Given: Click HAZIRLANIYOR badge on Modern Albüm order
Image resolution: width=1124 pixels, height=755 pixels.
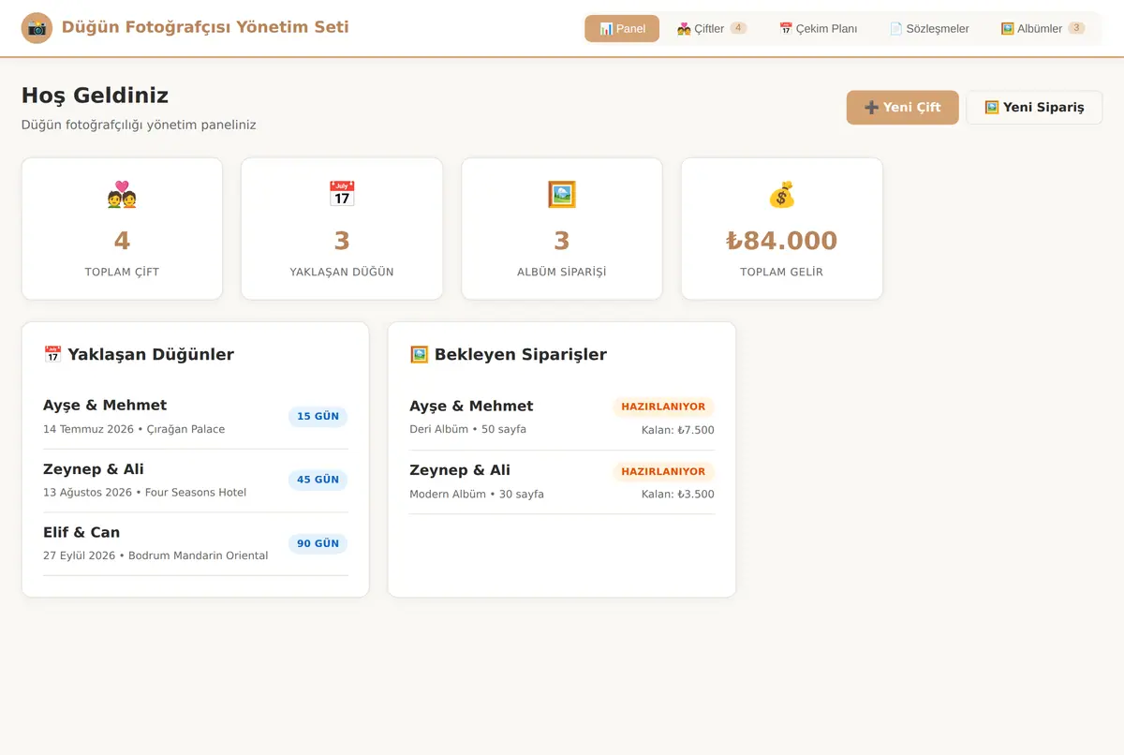Looking at the screenshot, I should [663, 472].
